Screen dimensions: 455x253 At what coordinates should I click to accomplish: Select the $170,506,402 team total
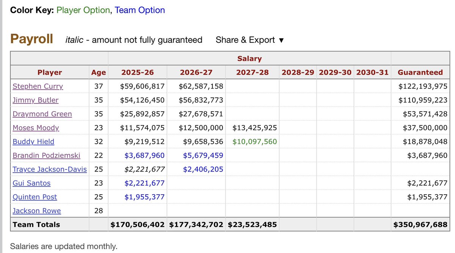click(138, 225)
